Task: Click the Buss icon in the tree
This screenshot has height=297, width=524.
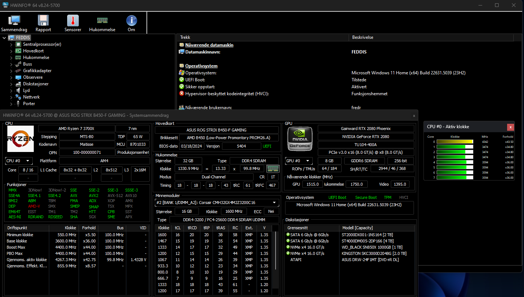Action: click(18, 64)
